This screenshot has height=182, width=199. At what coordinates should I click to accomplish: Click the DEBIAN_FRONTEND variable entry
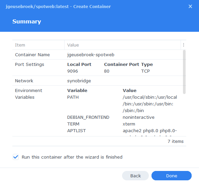point(88,117)
